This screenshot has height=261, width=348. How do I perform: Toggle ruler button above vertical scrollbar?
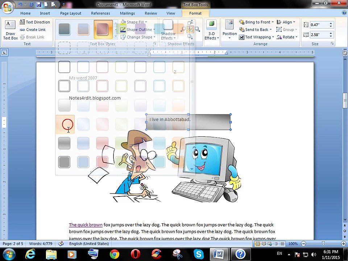[345, 53]
